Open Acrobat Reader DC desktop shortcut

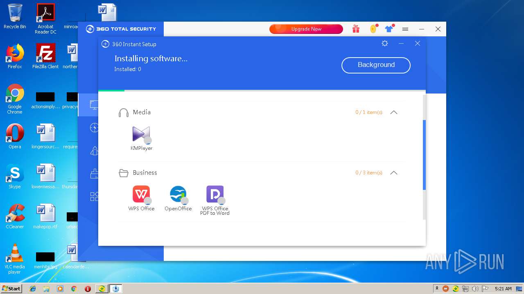tap(45, 19)
